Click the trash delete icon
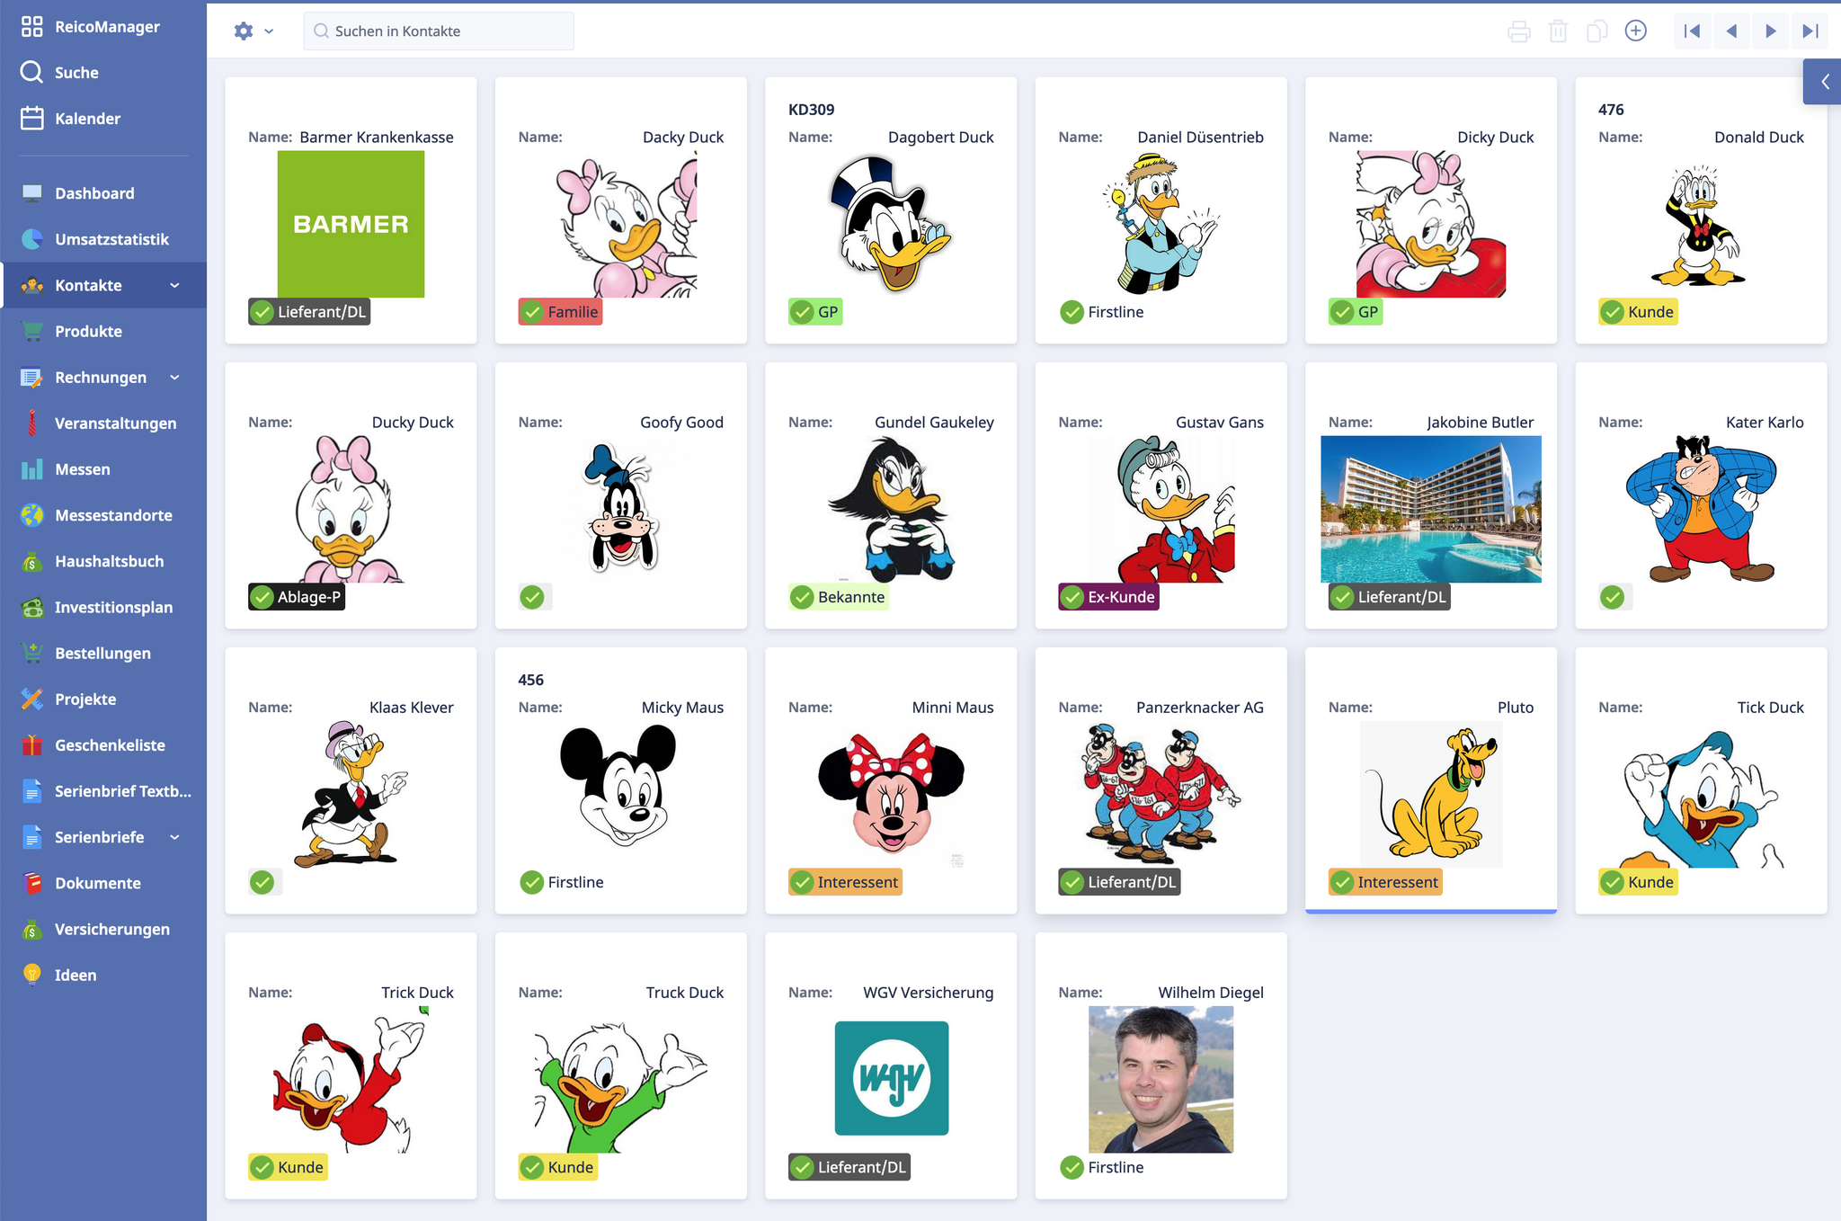Image resolution: width=1841 pixels, height=1221 pixels. [1558, 31]
